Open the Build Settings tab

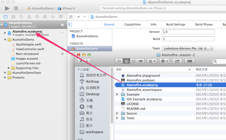pyautogui.click(x=176, y=25)
